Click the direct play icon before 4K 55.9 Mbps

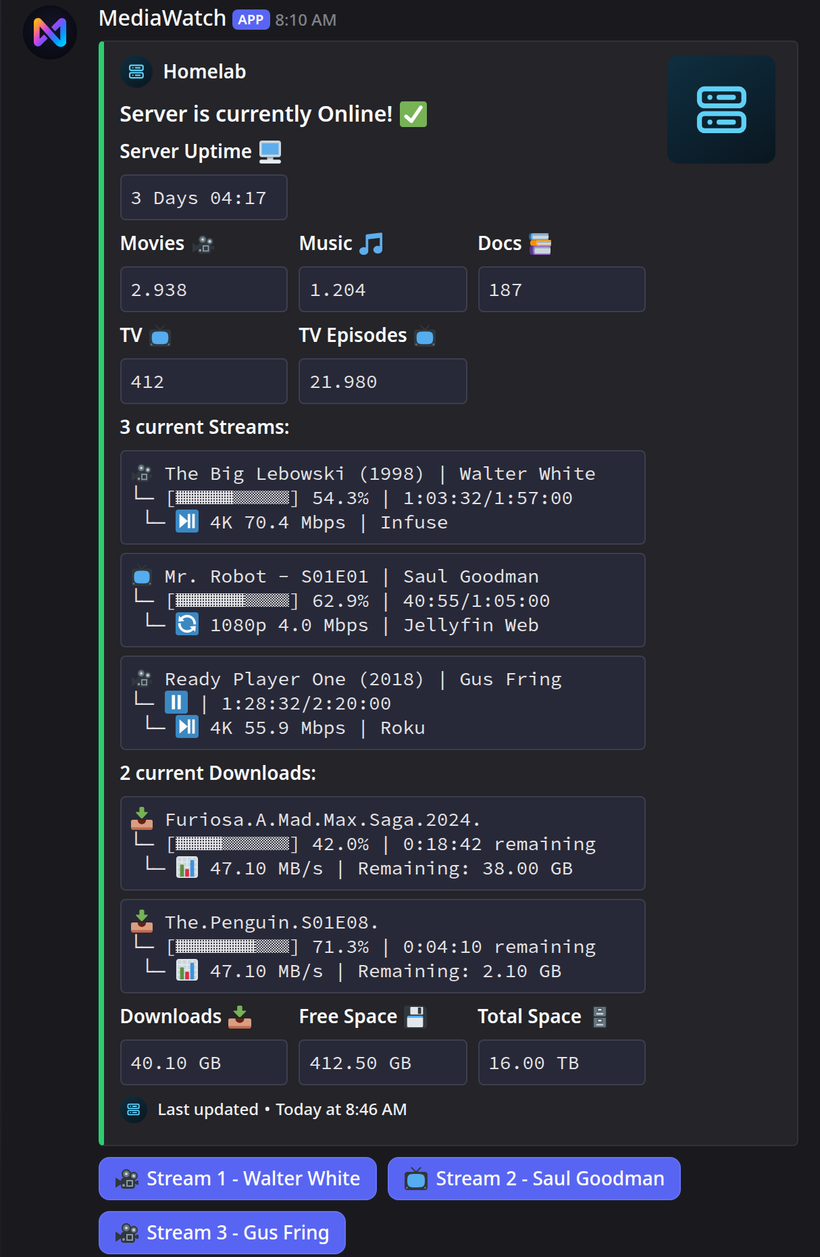(187, 726)
